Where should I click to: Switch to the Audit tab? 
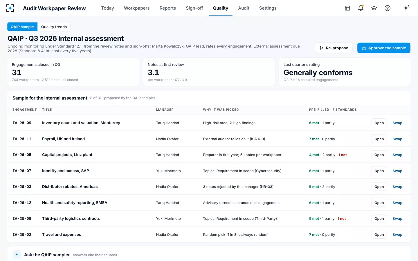coord(244,8)
